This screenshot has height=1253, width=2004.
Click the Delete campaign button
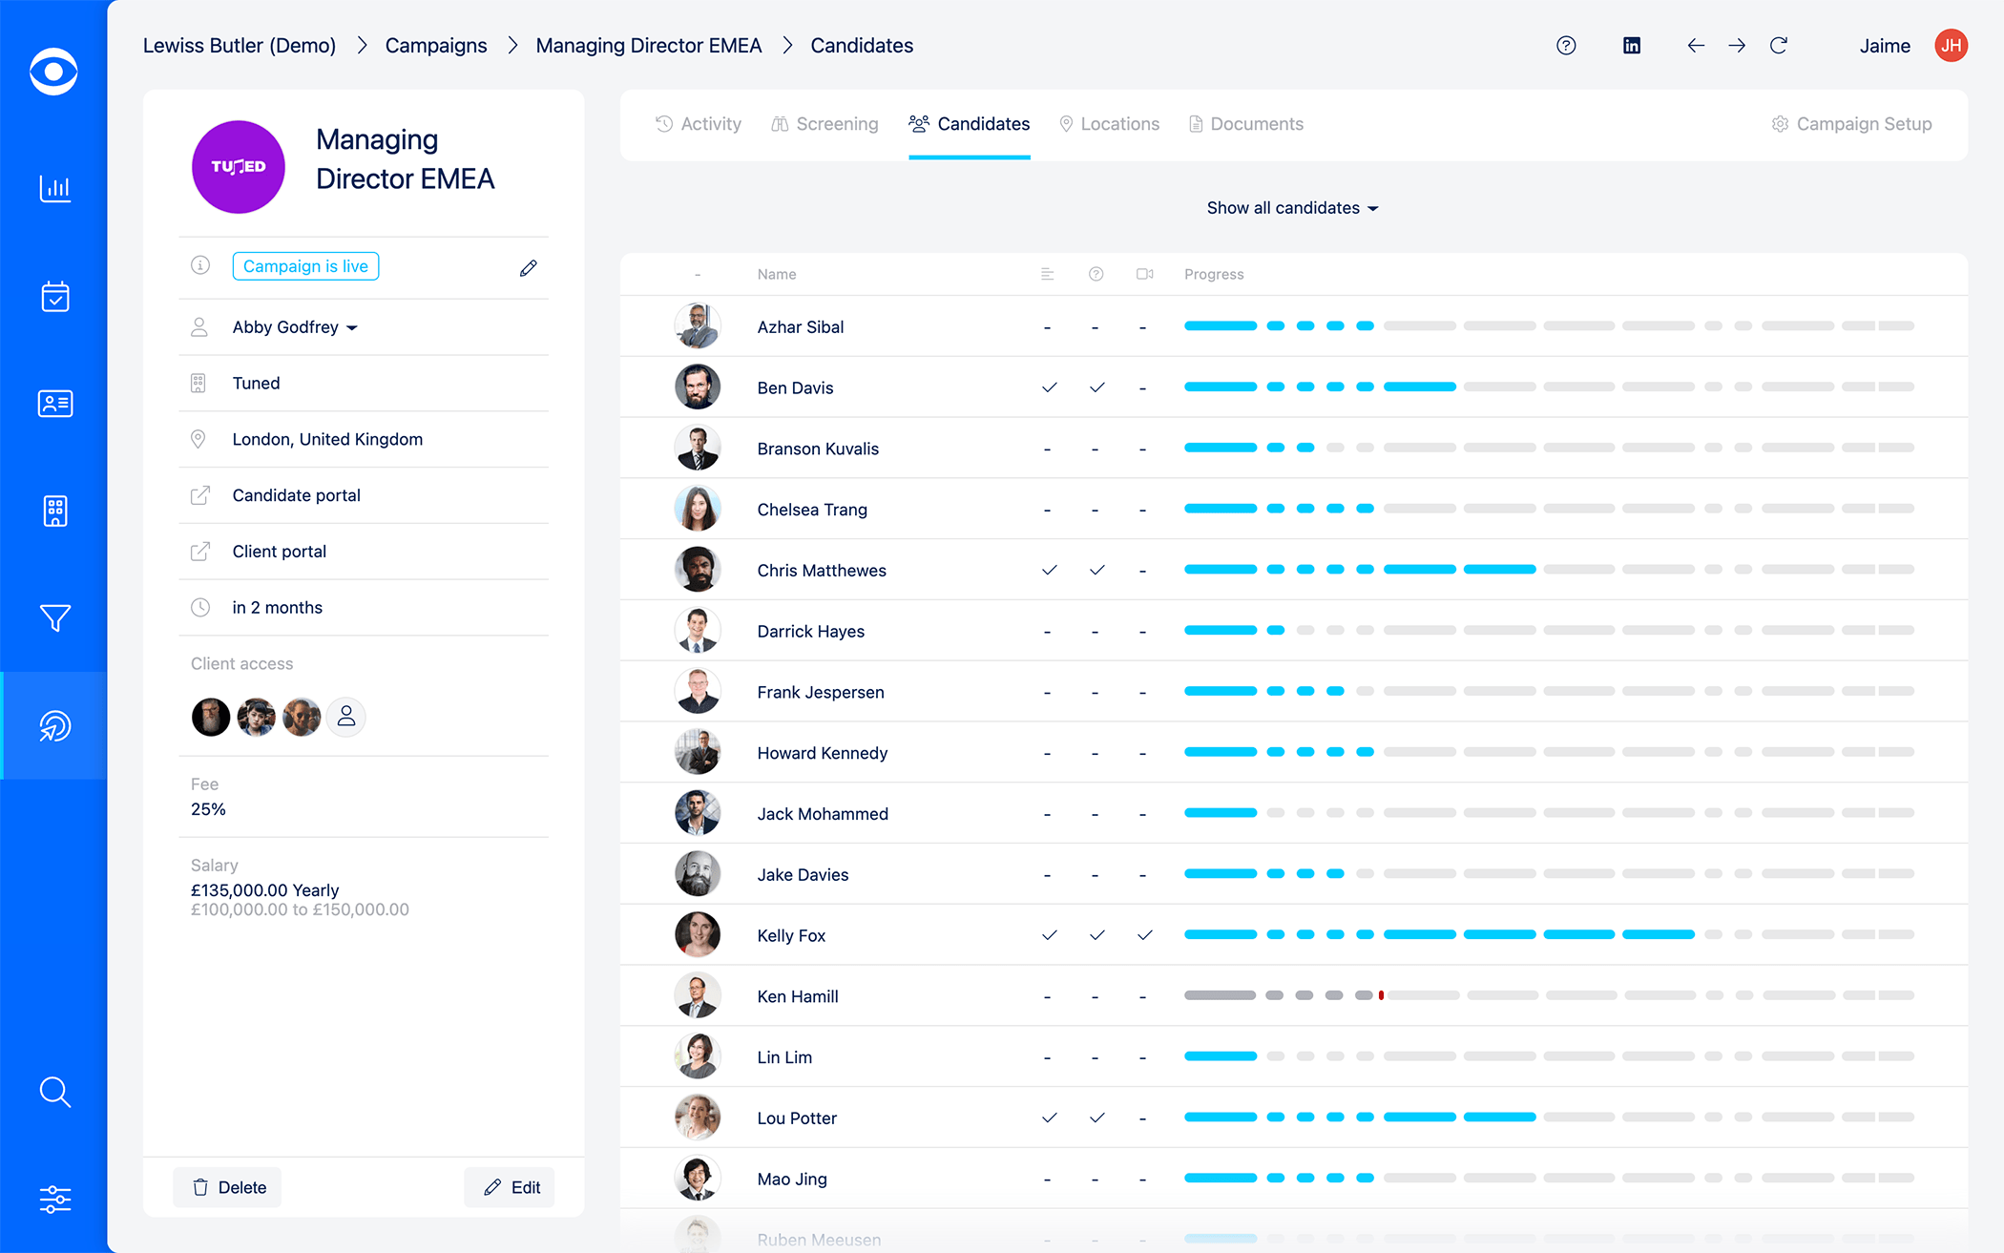tap(227, 1187)
